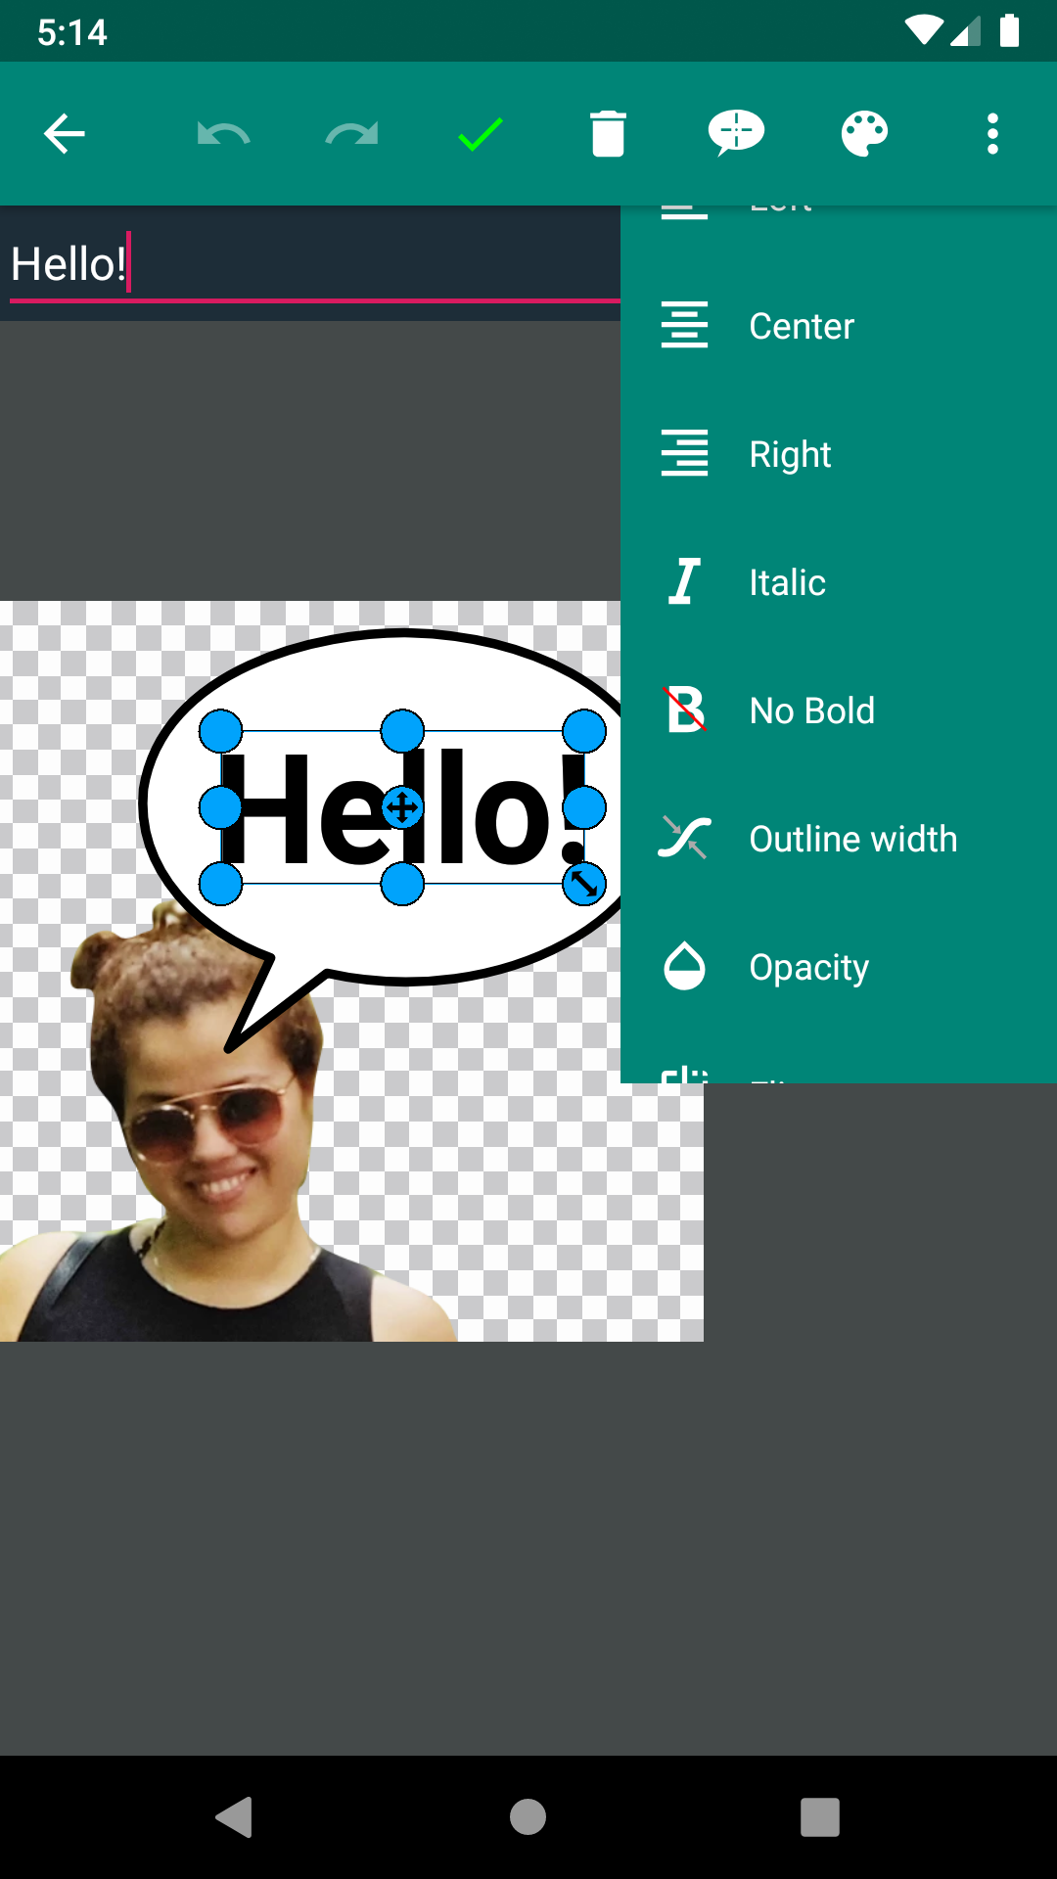
Task: Open the color palette tool
Action: point(864,134)
